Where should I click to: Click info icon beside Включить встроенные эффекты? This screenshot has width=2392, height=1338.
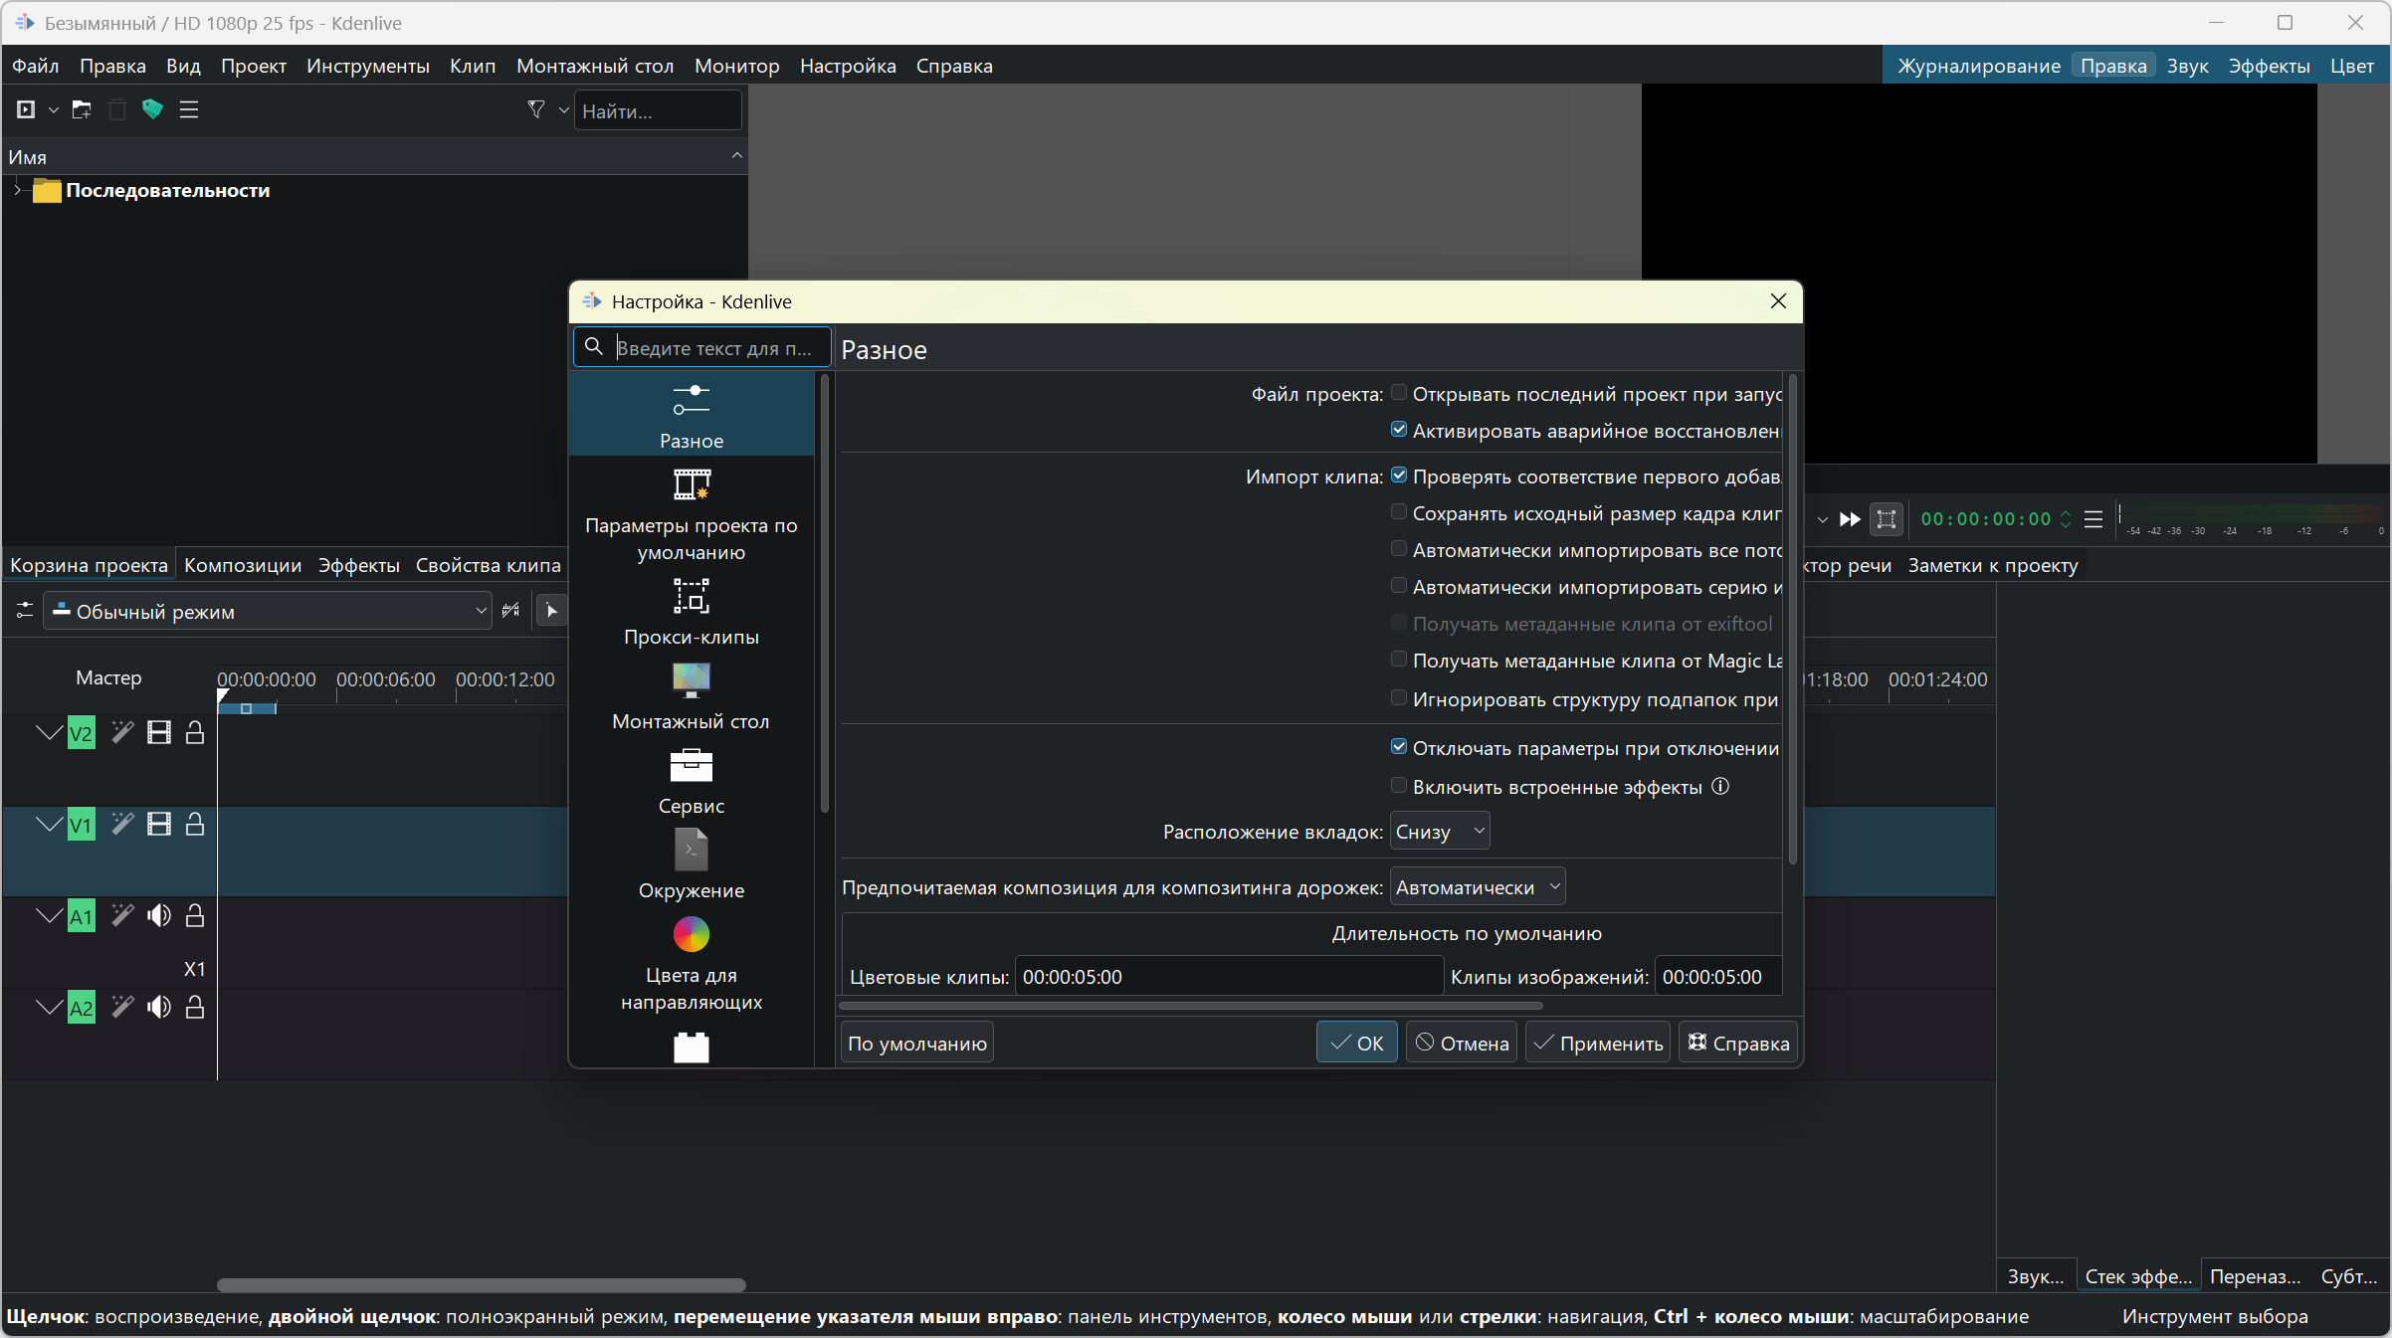[x=1720, y=787]
